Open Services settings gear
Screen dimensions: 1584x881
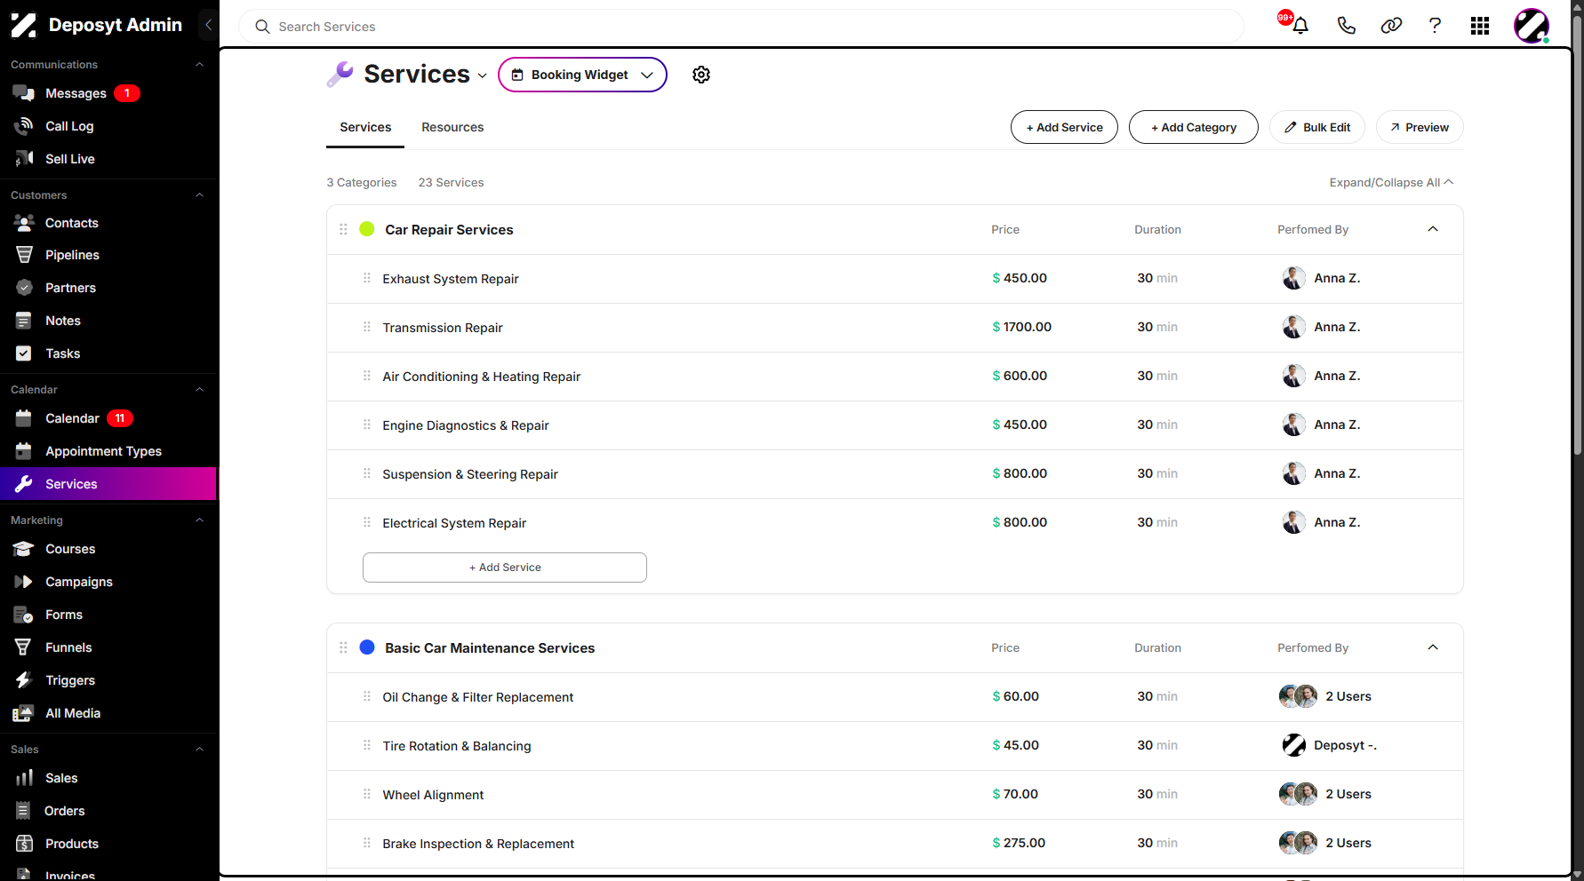coord(701,75)
